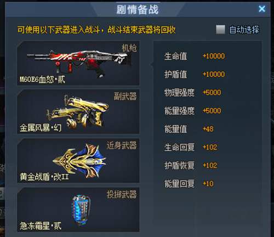This screenshot has height=237, width=274.
Task: Click the 黄金战盾·改II weapon name
Action: pyautogui.click(x=44, y=177)
